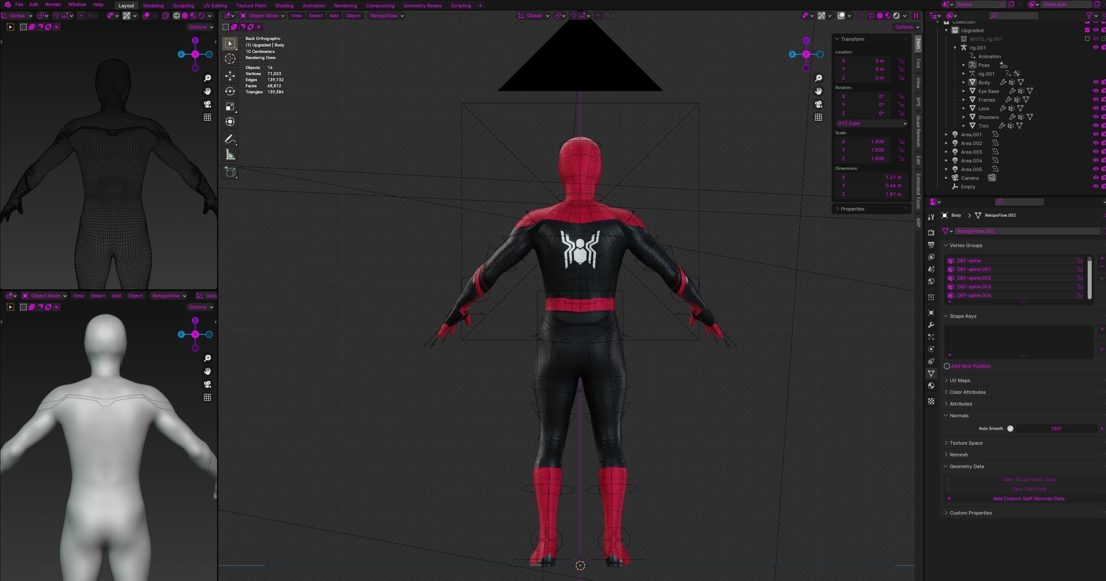The image size is (1106, 581).
Task: Select the Select Box tool in main viewport
Action: [x=230, y=43]
